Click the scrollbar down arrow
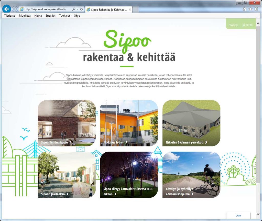The image size is (262, 221). 258,214
